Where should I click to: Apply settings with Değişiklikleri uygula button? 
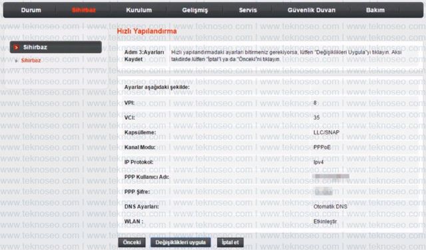[x=180, y=243]
